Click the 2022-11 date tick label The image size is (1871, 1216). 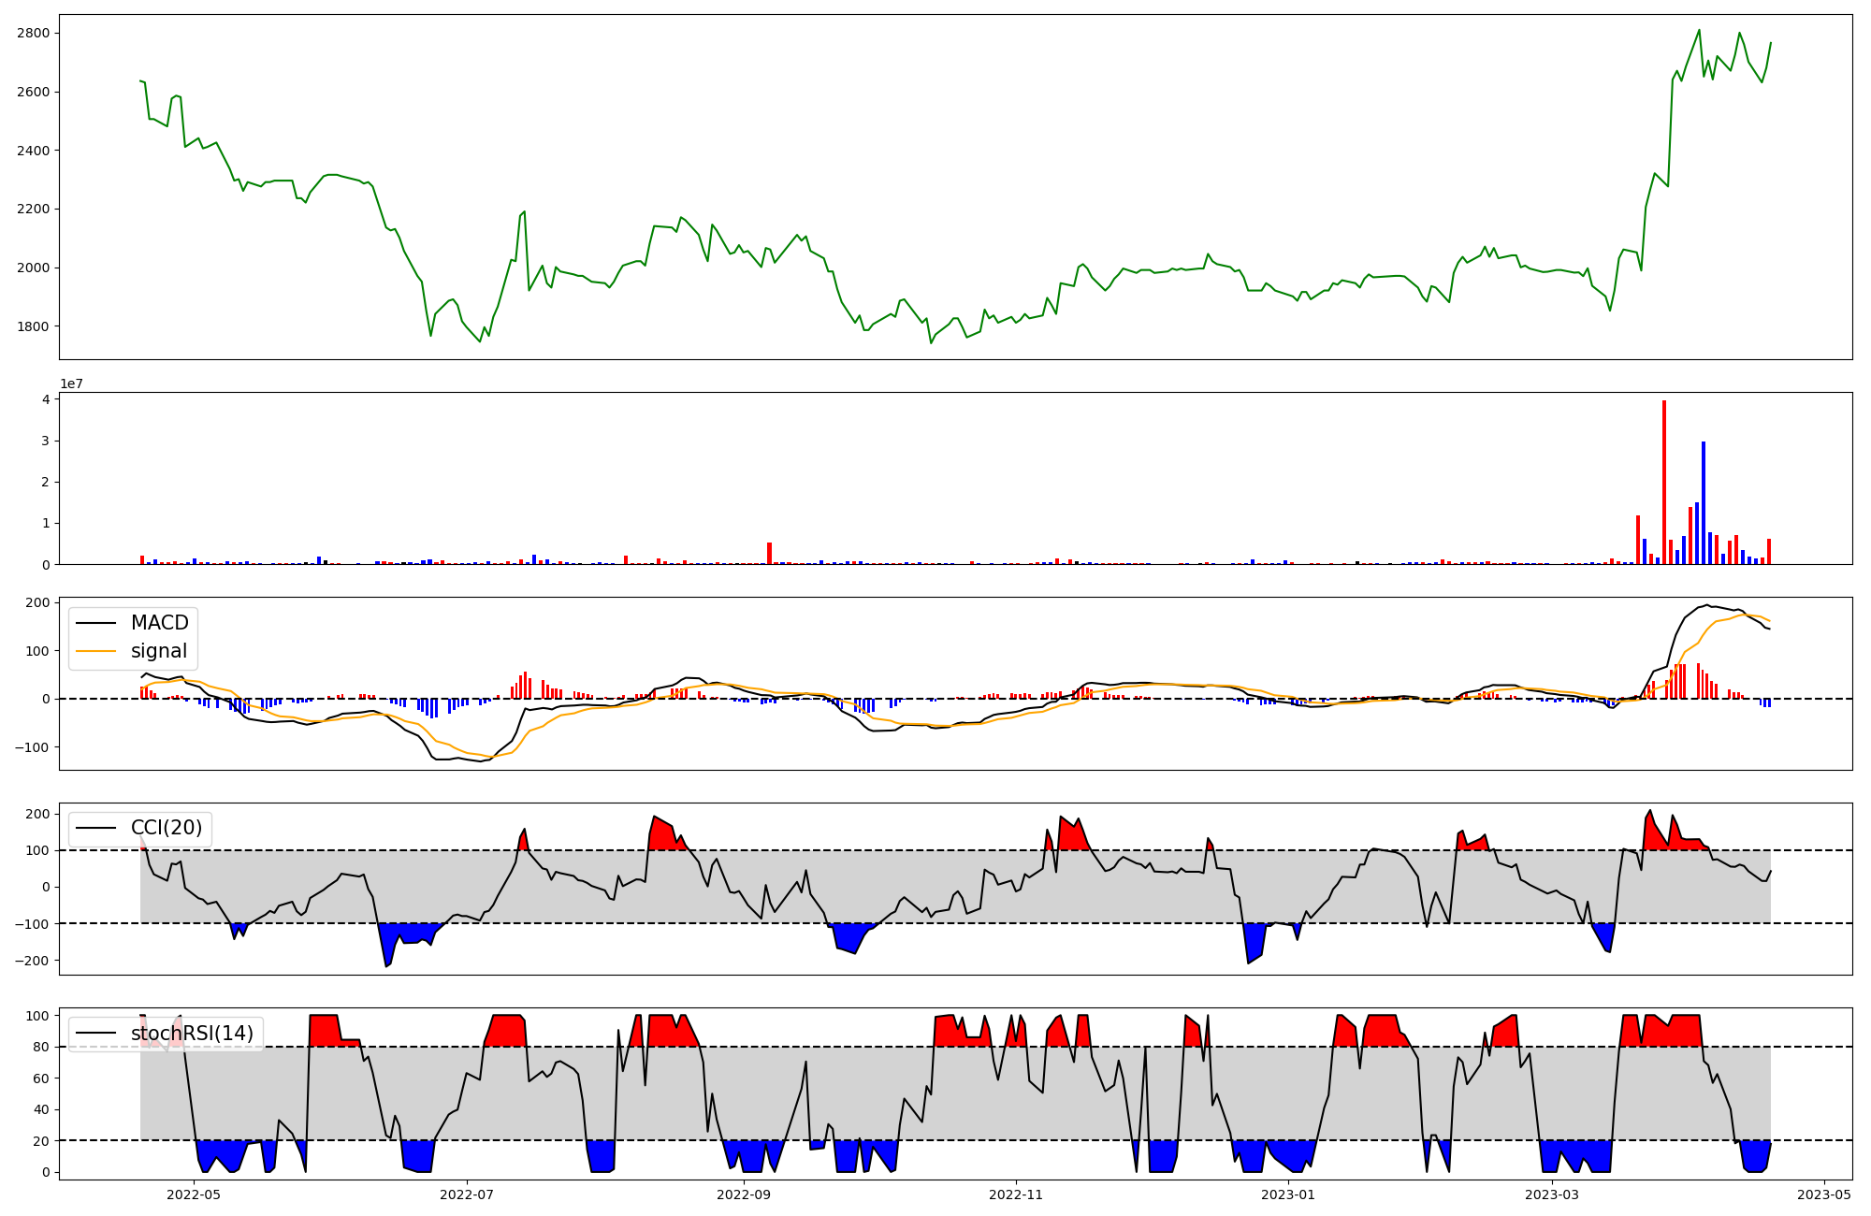pyautogui.click(x=1016, y=1194)
